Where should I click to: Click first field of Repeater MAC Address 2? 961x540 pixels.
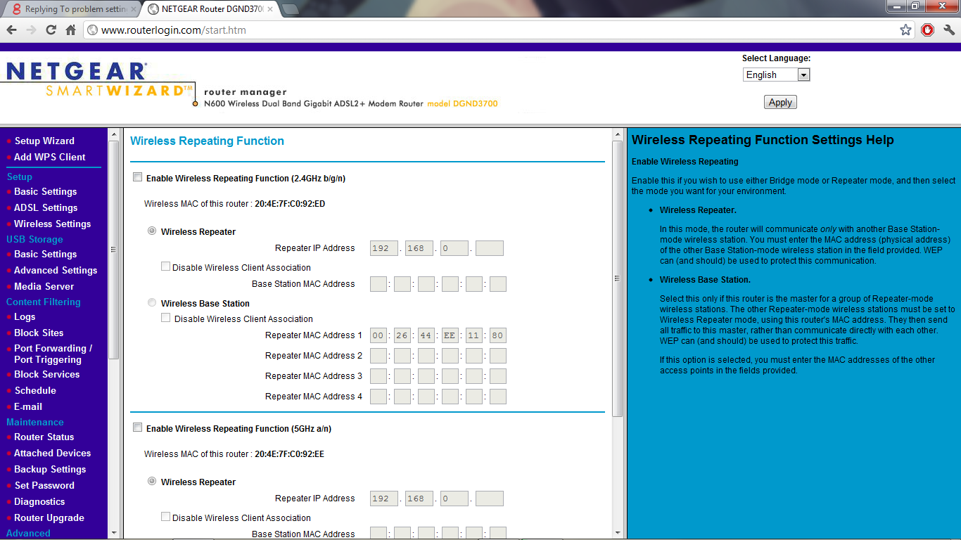378,356
